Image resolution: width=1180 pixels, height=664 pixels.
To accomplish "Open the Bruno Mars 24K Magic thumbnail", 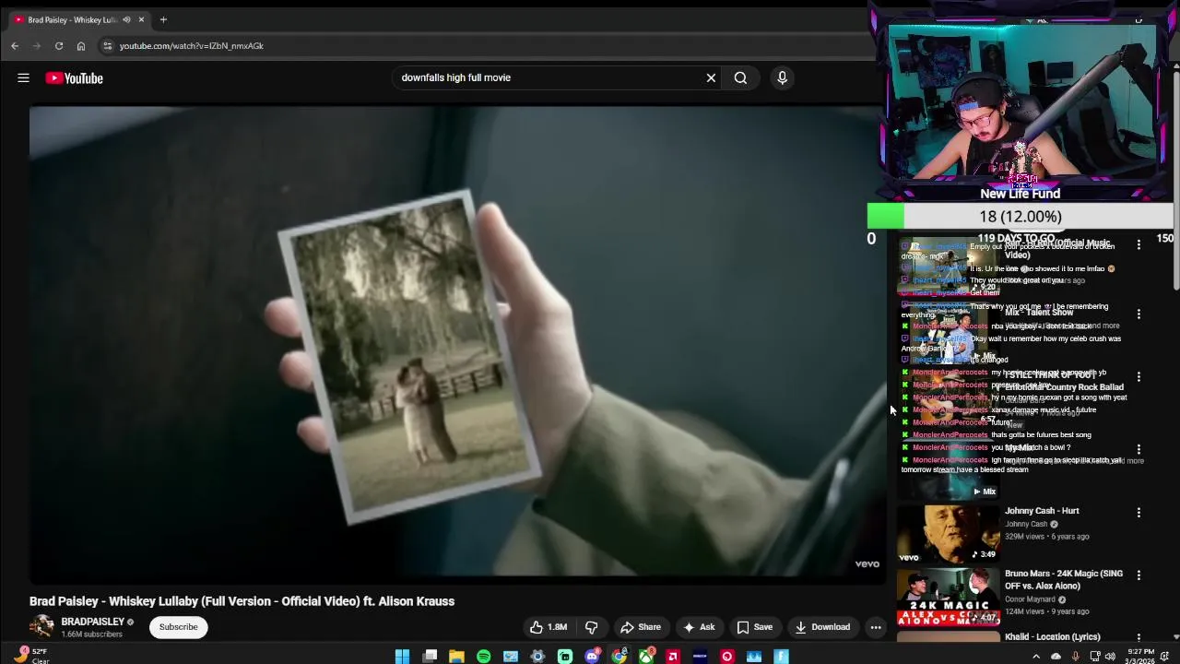I will pos(949,597).
